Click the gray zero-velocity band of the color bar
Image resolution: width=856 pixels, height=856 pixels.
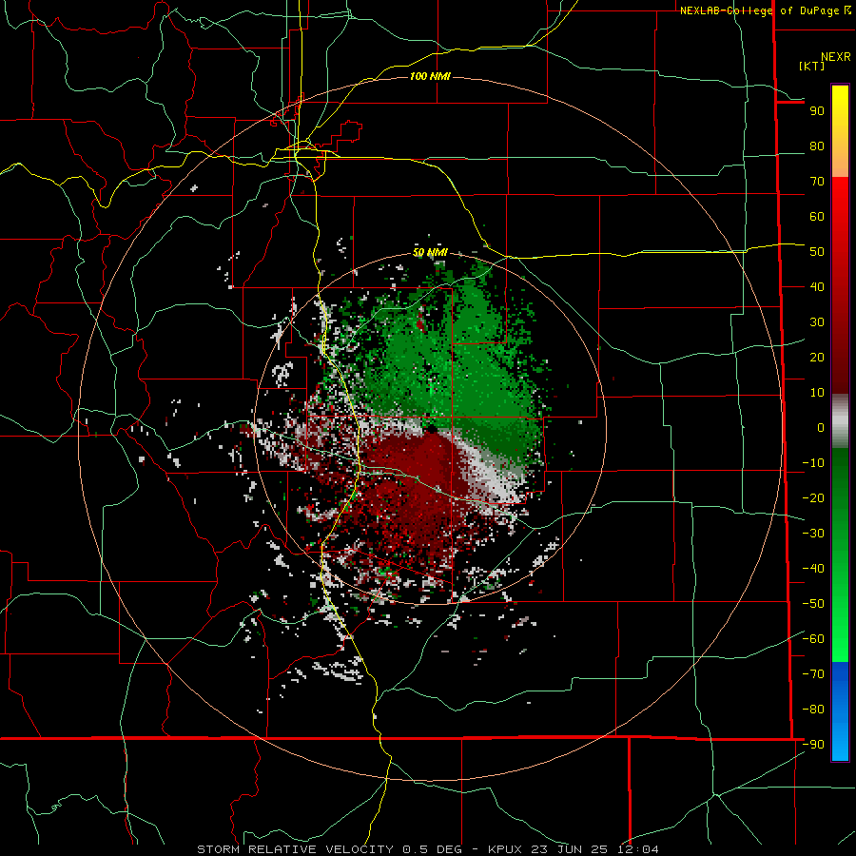[x=840, y=421]
